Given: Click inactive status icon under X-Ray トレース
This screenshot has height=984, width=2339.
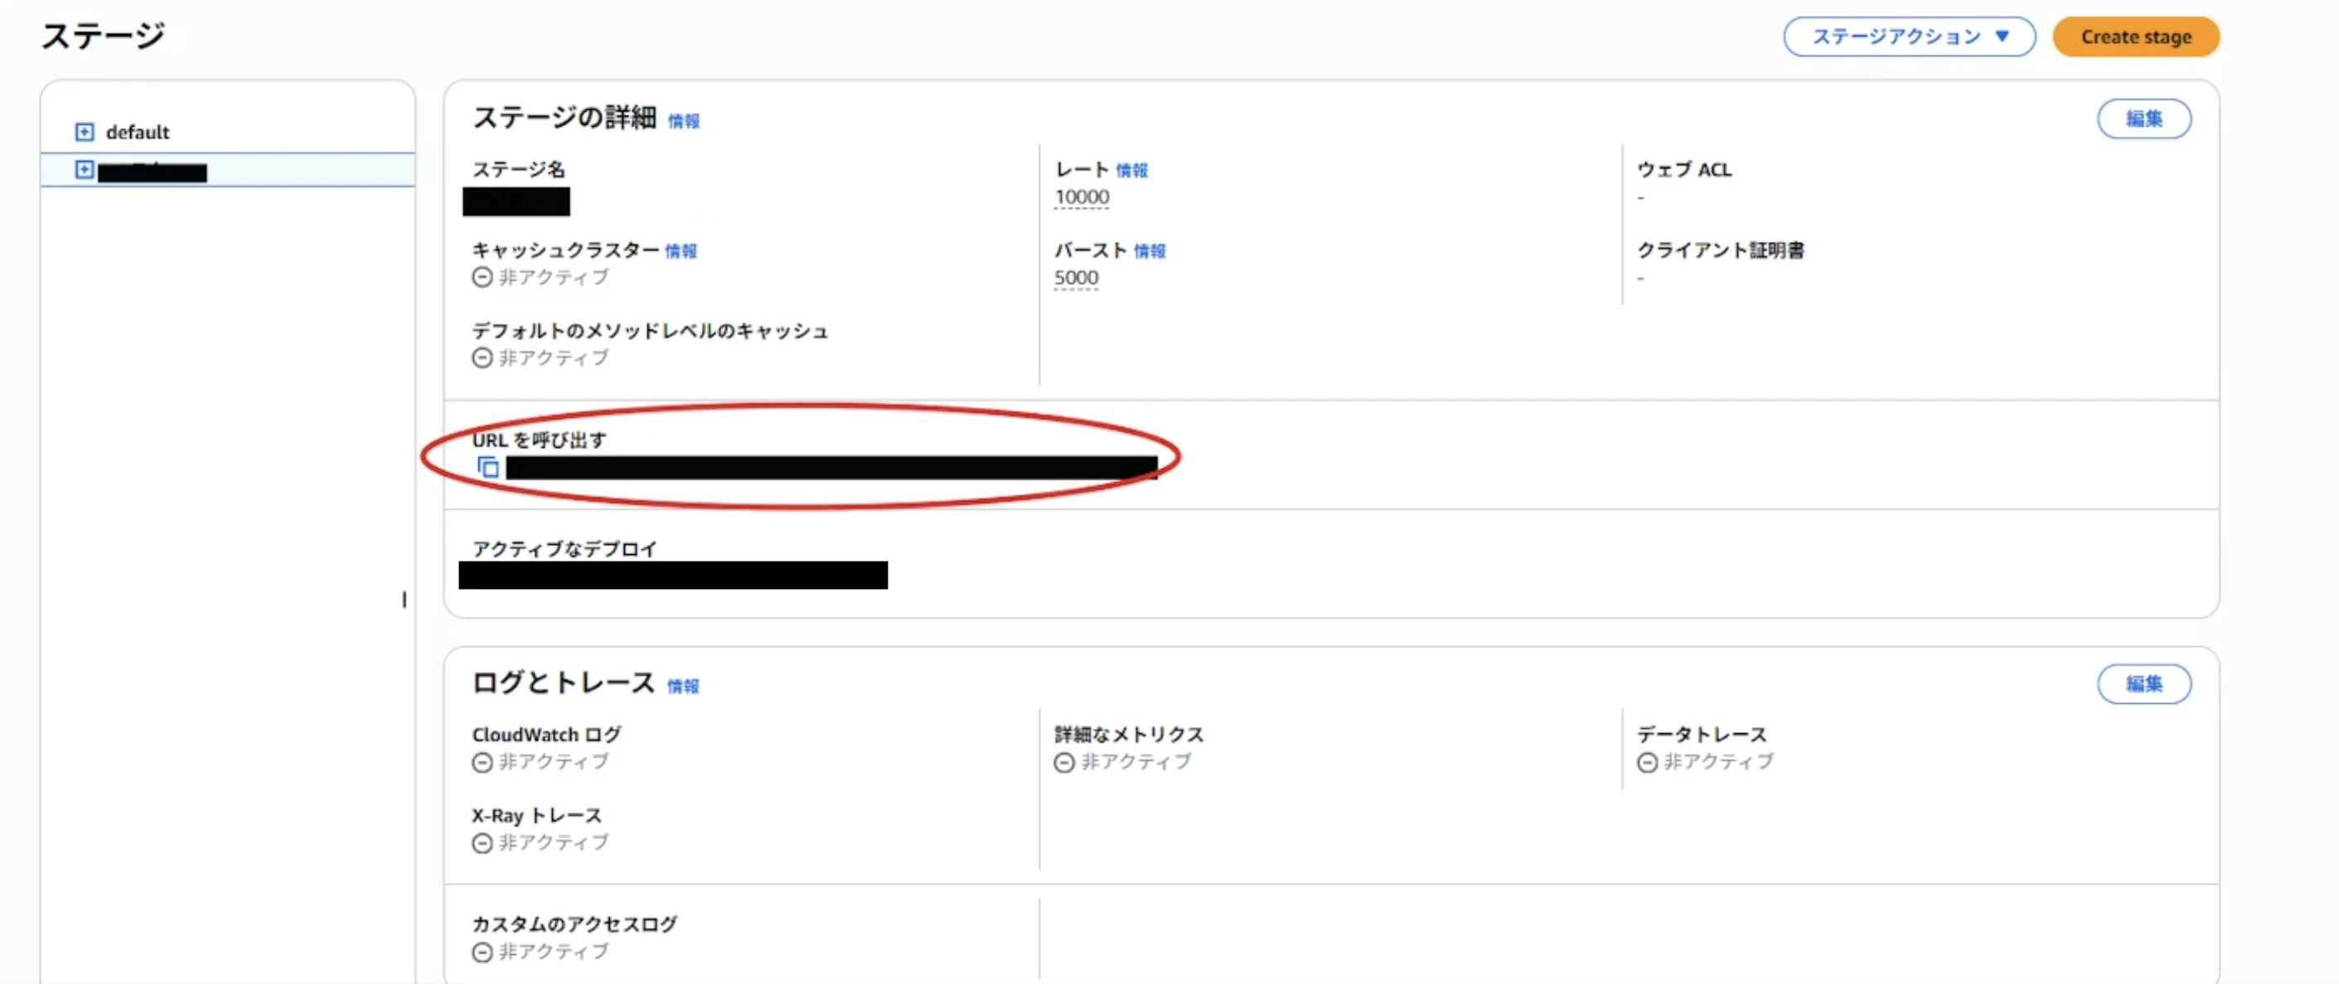Looking at the screenshot, I should [x=482, y=843].
